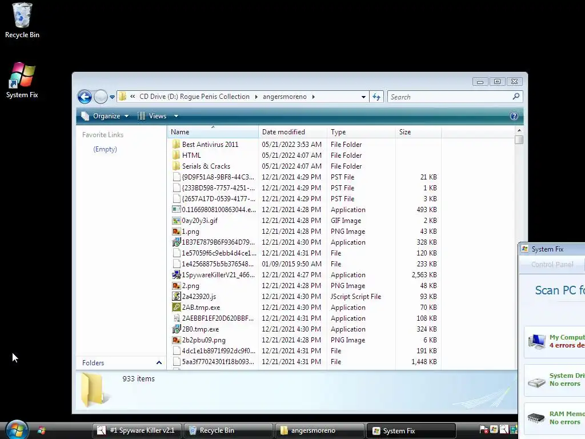
Task: Select the 1B37E7879B6F9364D79 application icon
Action: point(176,242)
